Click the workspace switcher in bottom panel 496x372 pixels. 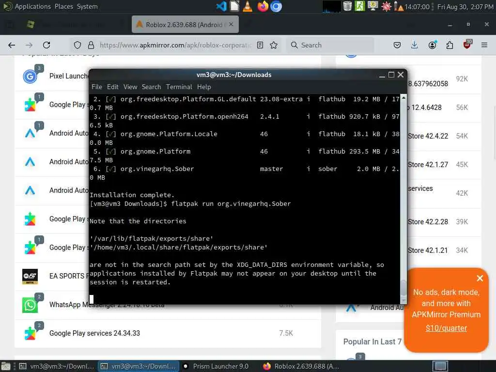(x=440, y=366)
